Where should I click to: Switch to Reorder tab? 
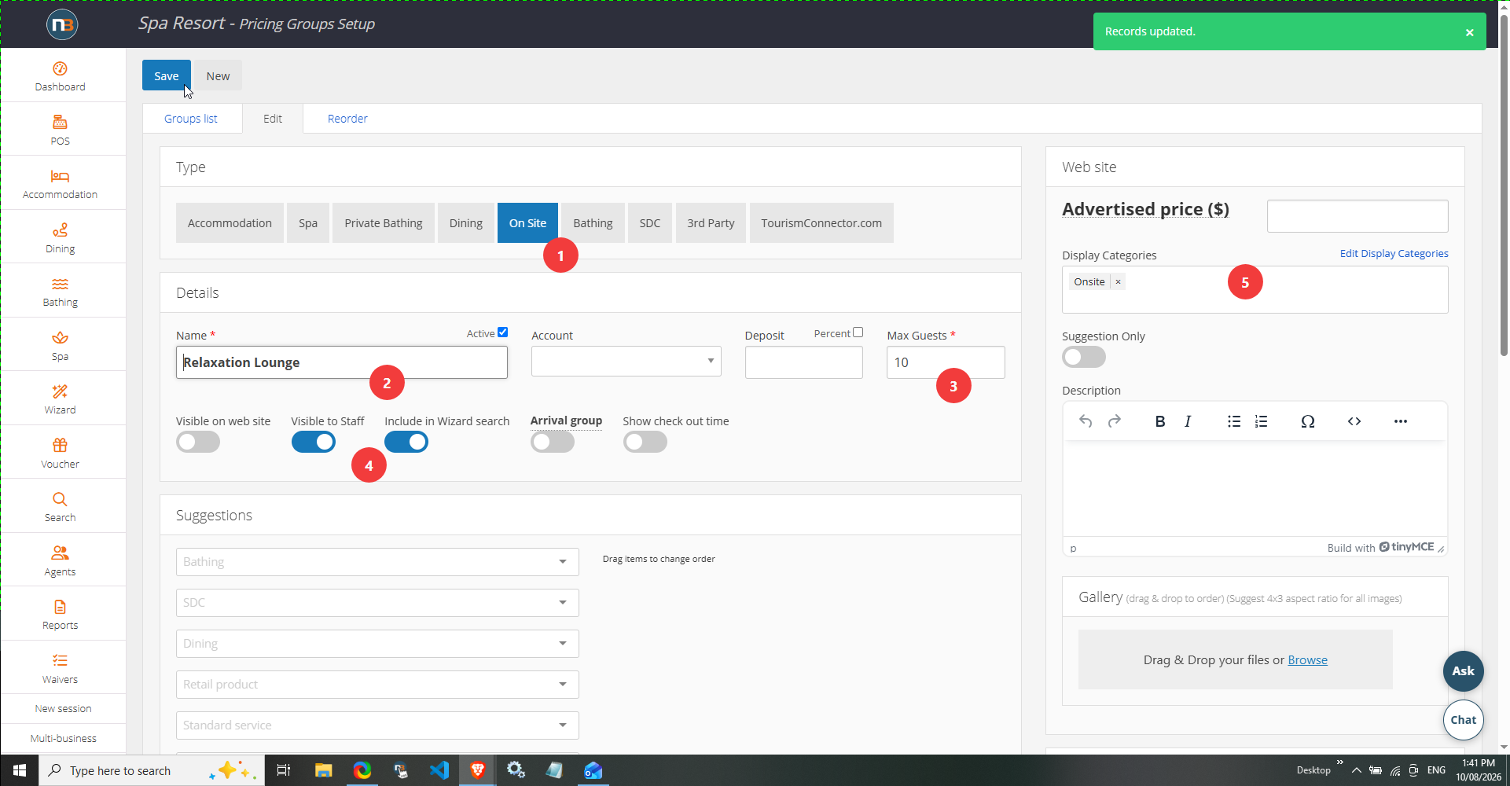[347, 119]
